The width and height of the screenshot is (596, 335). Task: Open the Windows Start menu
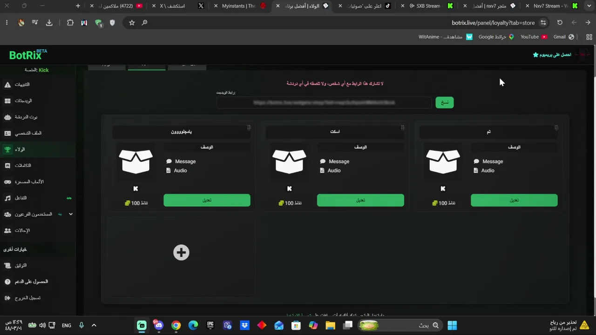click(452, 325)
